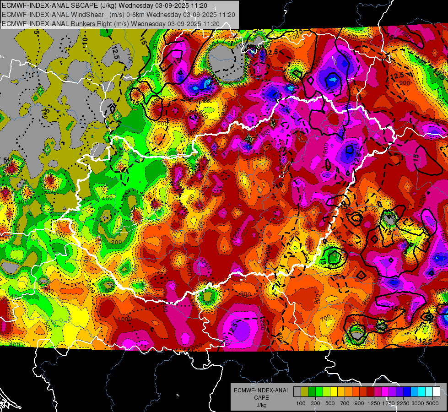The image size is (448, 412).
Task: Select the bright magenta legend swatch
Action: tap(385, 391)
